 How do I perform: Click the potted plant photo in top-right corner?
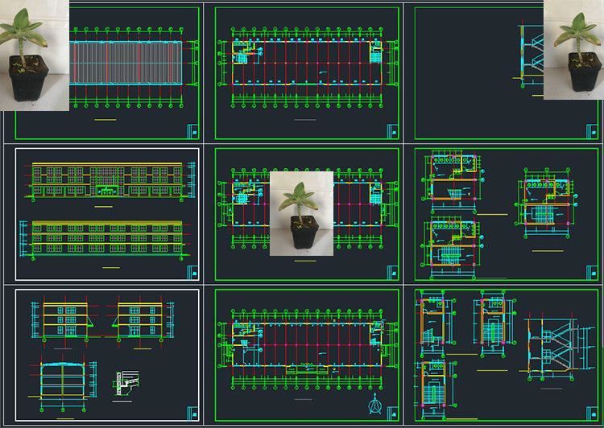tap(573, 50)
